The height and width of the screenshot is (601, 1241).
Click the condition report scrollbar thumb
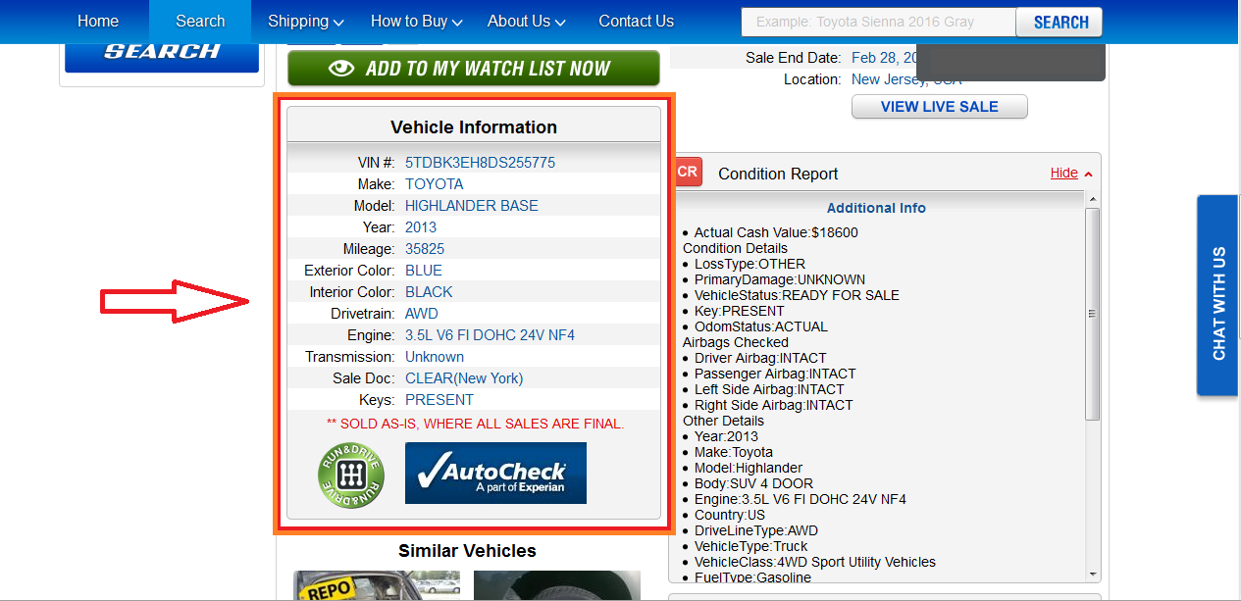(1094, 314)
